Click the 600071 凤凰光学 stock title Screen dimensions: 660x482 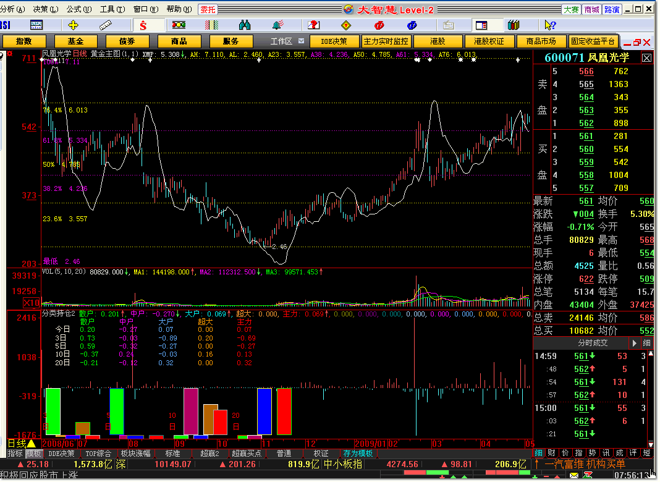click(x=586, y=57)
